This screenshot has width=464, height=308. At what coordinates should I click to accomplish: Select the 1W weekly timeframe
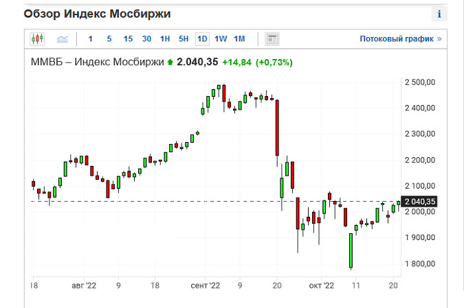[221, 39]
